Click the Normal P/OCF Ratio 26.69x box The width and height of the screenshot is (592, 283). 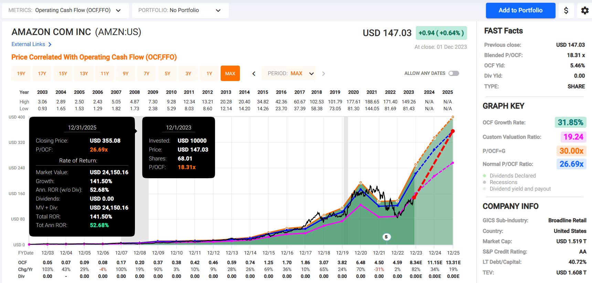[x=571, y=164]
